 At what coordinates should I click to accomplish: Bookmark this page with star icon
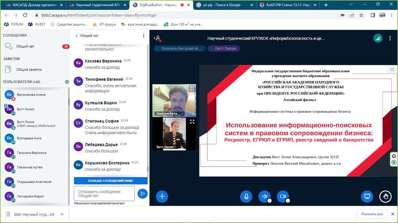coord(361,15)
